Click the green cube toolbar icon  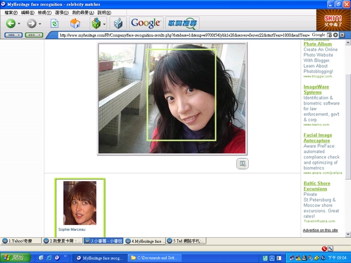[97, 23]
